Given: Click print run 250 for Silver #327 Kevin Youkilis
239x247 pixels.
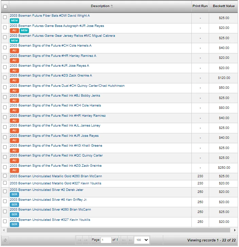Looking at the screenshot, I should 200,222.
